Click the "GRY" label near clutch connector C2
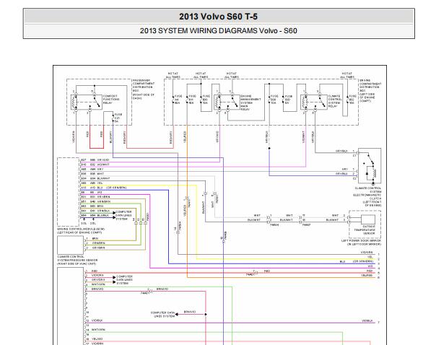This screenshot has width=436, height=345. [345, 170]
